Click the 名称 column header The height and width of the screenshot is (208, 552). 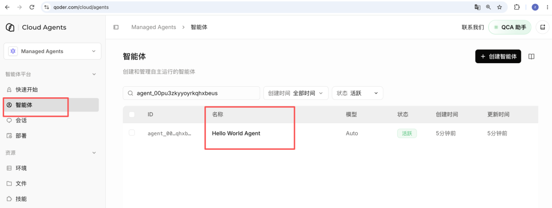pyautogui.click(x=217, y=114)
